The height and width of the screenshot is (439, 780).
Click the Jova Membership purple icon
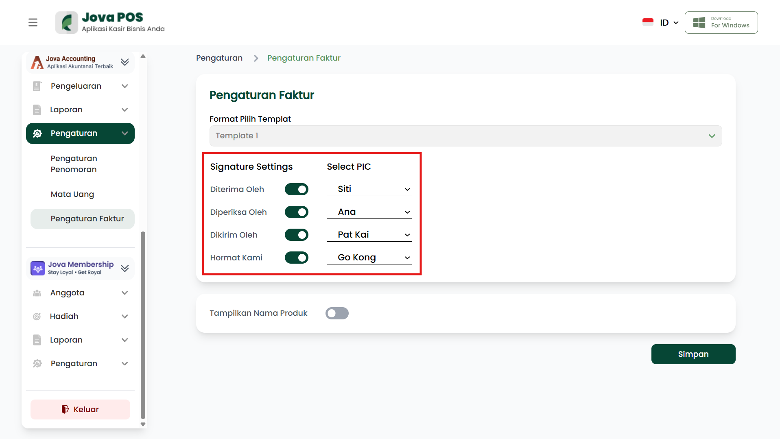(38, 268)
